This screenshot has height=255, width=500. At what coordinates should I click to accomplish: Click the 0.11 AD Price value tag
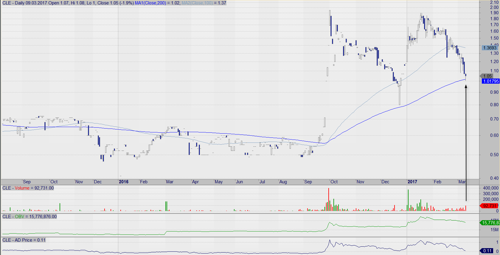coord(487,251)
